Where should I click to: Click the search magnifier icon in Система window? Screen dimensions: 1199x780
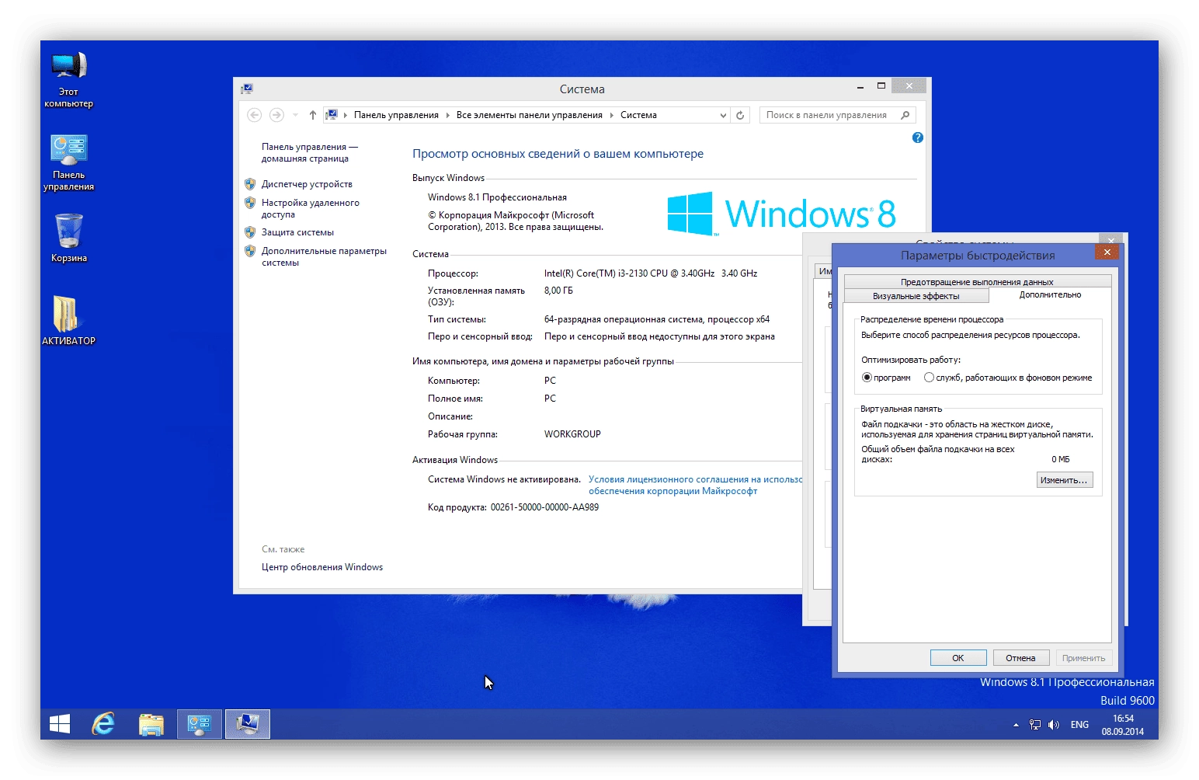905,115
